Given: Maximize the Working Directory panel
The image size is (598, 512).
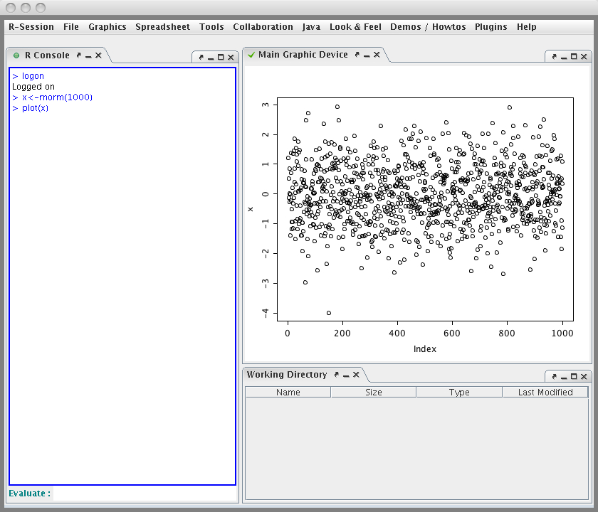Looking at the screenshot, I should (x=574, y=377).
